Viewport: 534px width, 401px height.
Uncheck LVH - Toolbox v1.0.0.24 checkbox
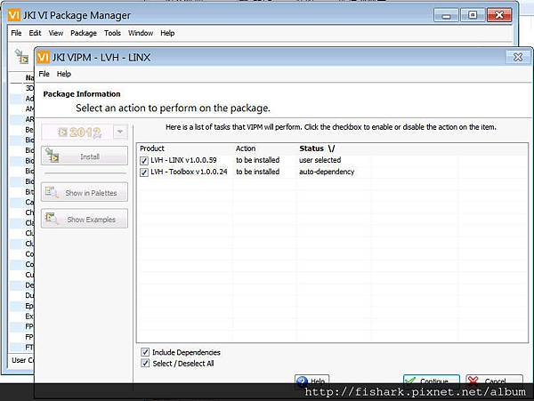point(144,172)
